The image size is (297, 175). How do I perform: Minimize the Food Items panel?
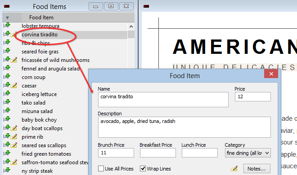point(96,6)
